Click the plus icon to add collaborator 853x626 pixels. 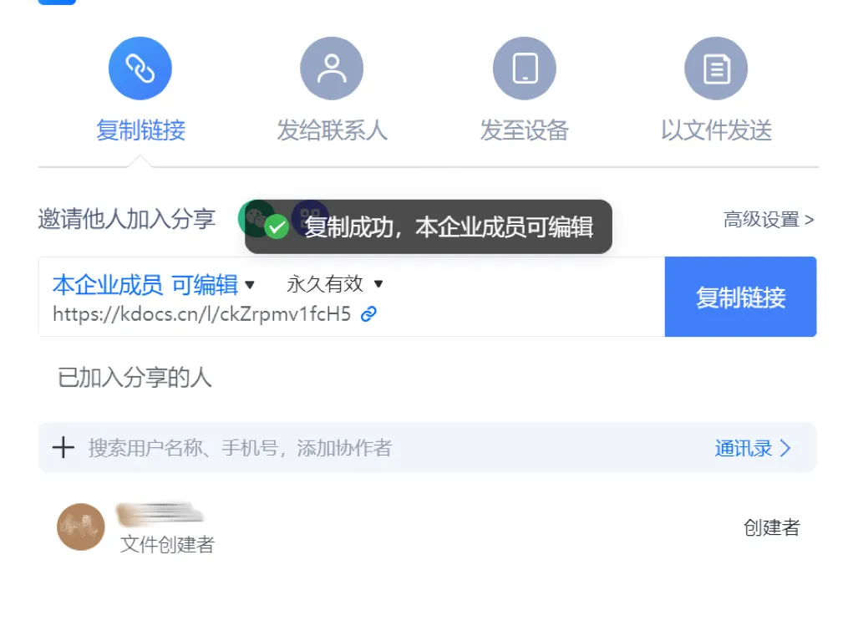(63, 447)
